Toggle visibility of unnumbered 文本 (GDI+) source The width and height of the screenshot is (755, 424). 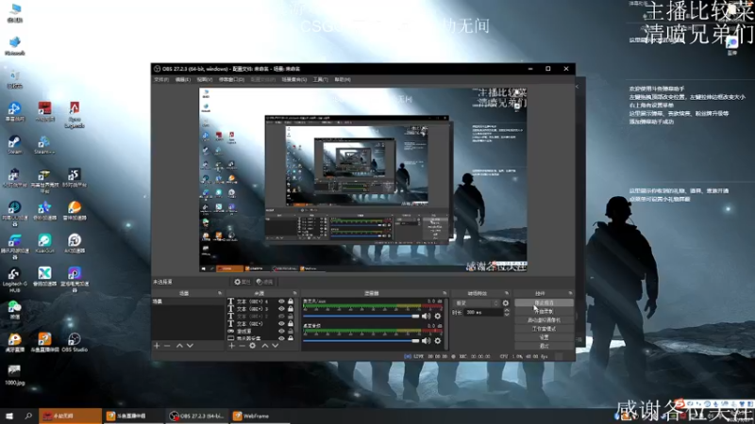(x=281, y=323)
